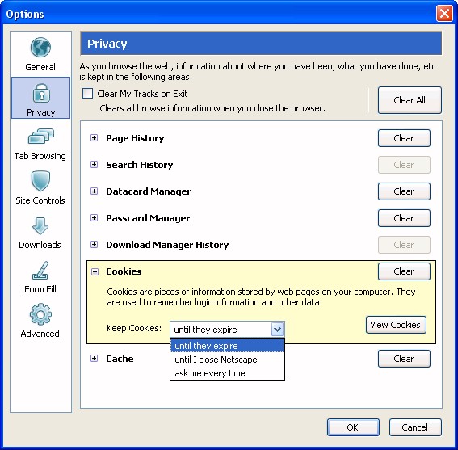Expand the Page History section
The image size is (458, 450).
(94, 138)
